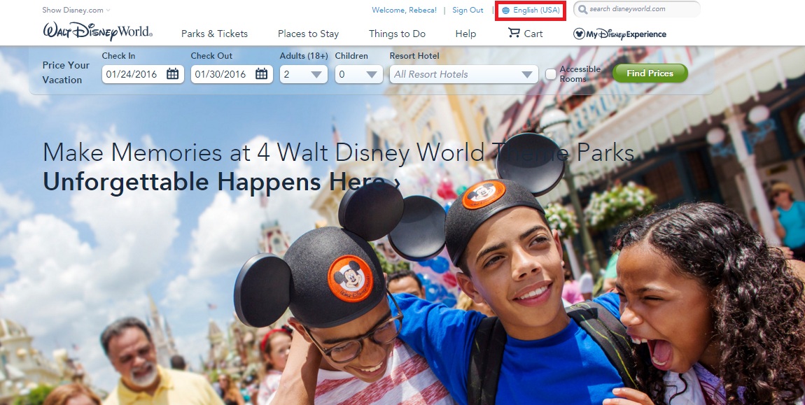Open the Check Out calendar icon
Viewport: 805px width, 405px height.
coord(261,74)
